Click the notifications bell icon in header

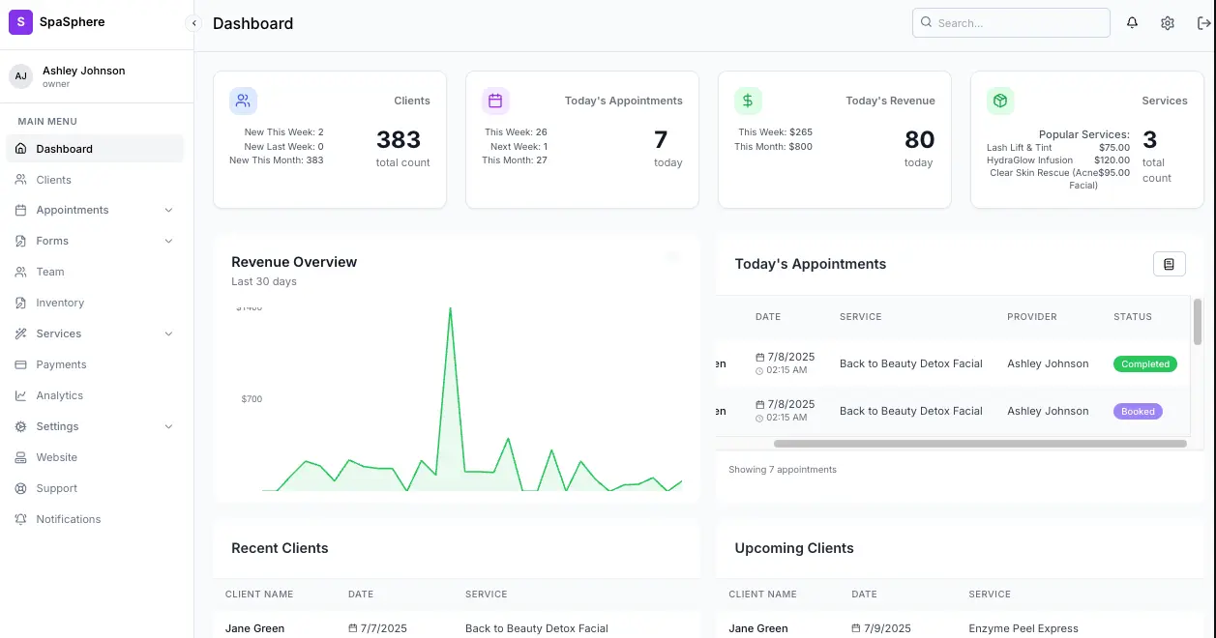1132,23
